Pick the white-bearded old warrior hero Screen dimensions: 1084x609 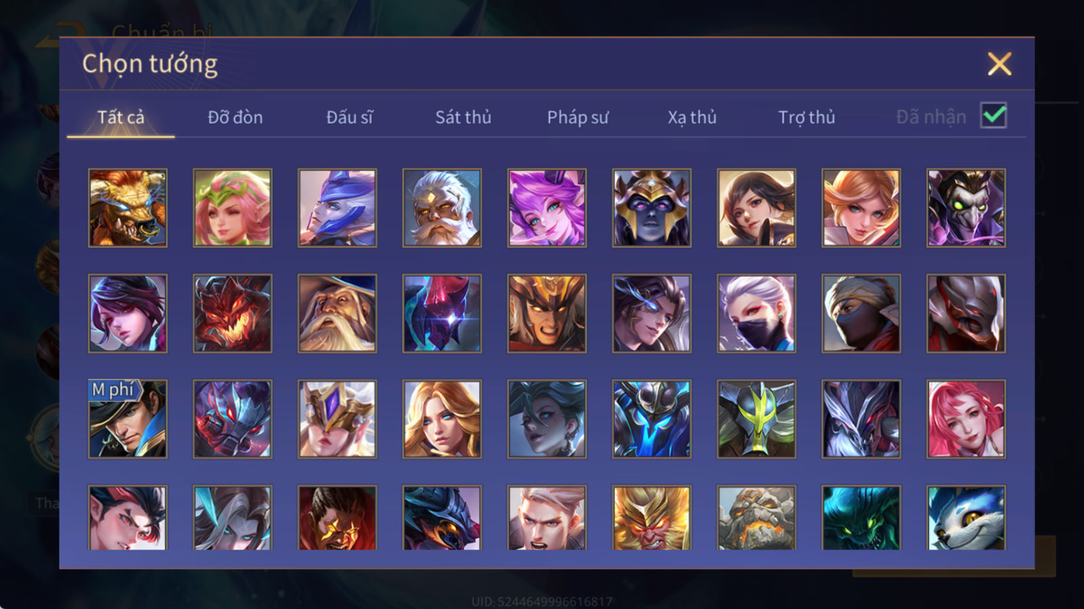pos(442,208)
